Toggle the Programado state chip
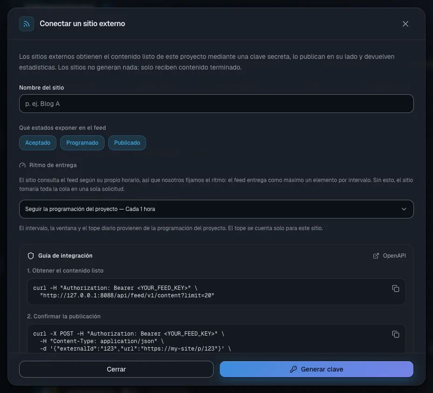Viewport: 433px width, 393px height. point(82,143)
